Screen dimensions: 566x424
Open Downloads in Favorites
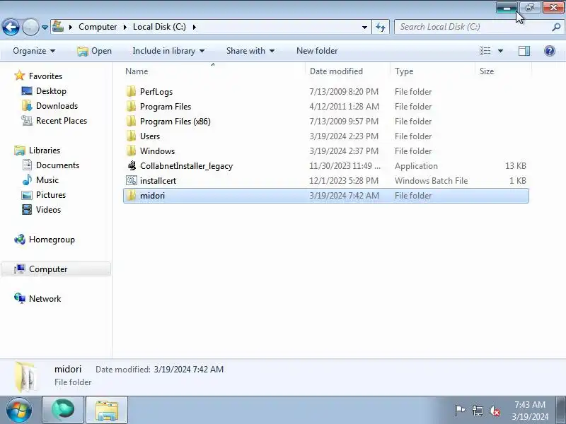click(50, 105)
